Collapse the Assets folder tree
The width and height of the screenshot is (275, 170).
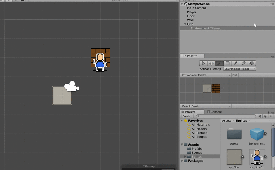182,144
